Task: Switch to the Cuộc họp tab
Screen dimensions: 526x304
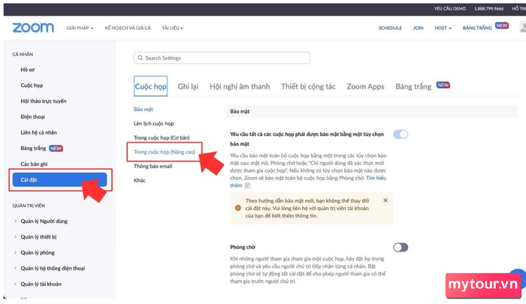Action: click(x=150, y=86)
